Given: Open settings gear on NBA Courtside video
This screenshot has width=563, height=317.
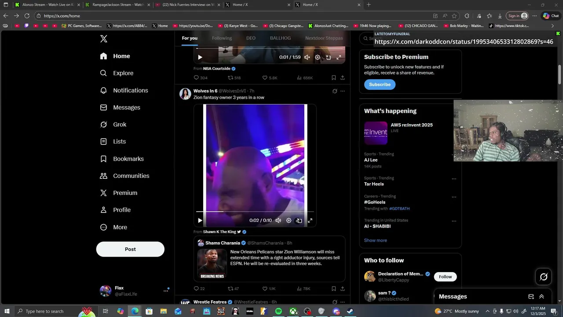Looking at the screenshot, I should pos(318,57).
